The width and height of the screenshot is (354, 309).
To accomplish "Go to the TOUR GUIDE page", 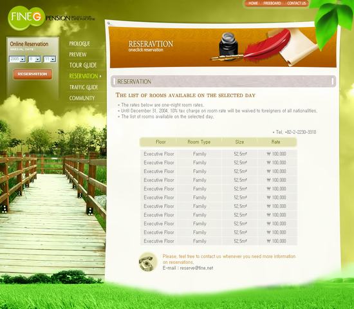I will click(x=83, y=65).
